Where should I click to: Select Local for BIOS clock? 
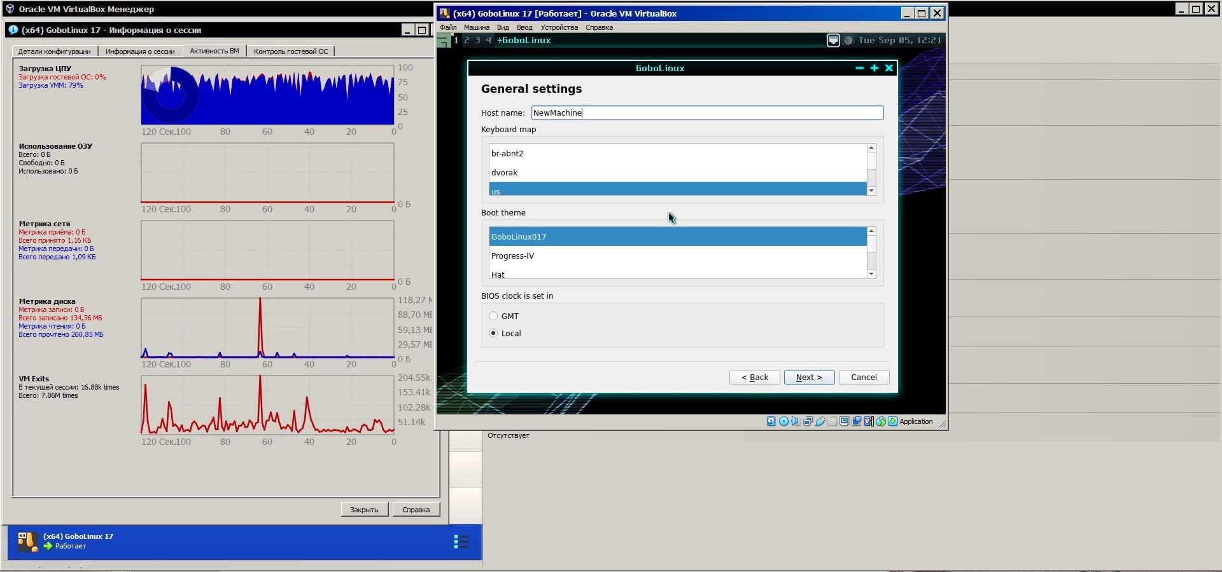(493, 333)
